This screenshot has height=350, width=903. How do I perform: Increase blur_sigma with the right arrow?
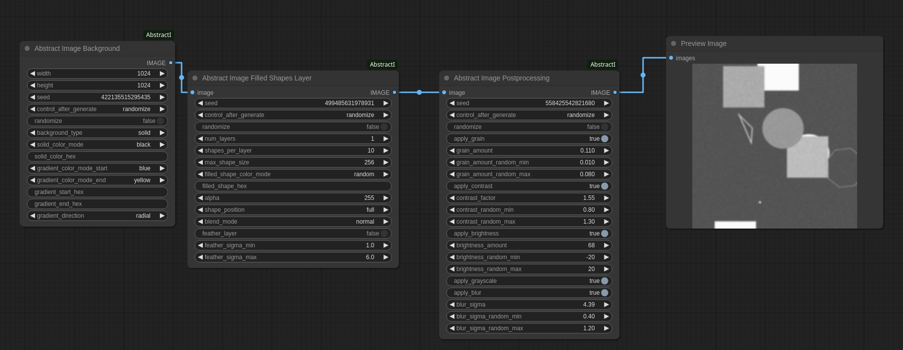point(606,305)
